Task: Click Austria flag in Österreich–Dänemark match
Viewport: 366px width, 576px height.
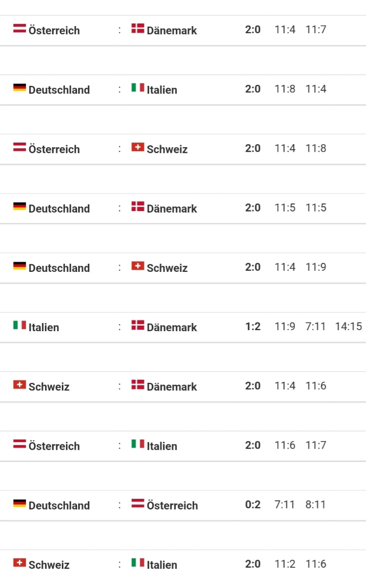Action: 19,28
